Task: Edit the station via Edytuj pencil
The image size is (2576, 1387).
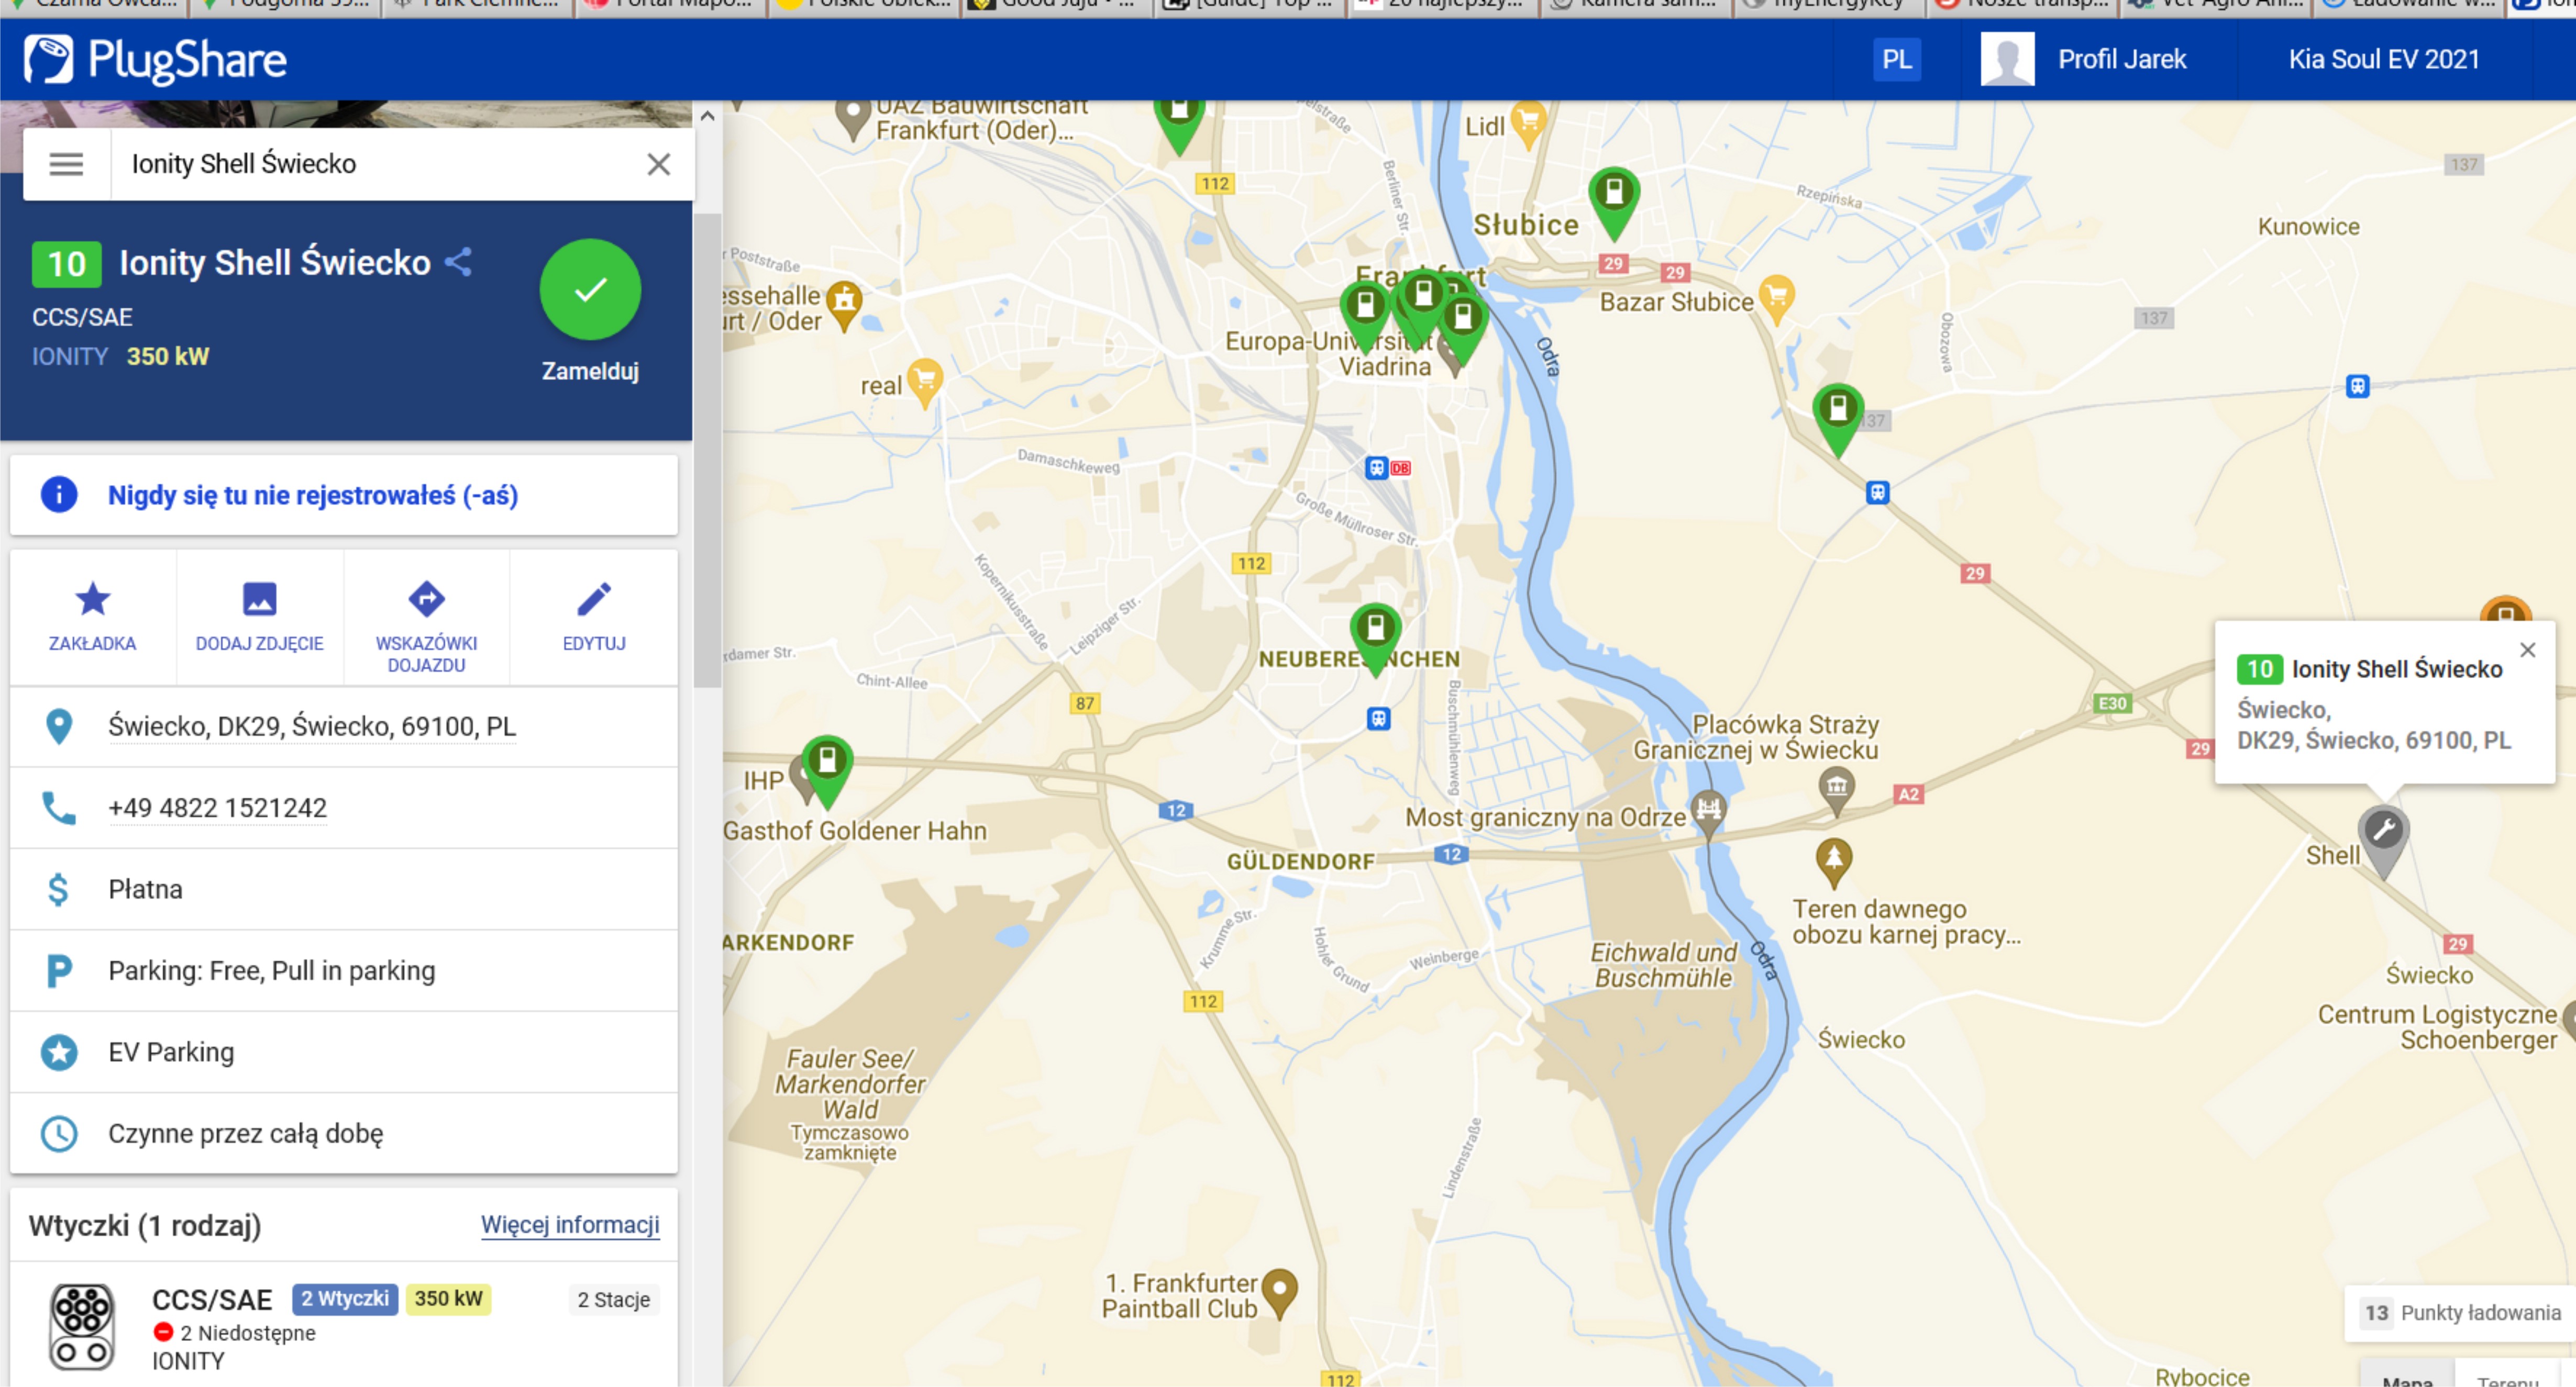Action: tap(594, 617)
